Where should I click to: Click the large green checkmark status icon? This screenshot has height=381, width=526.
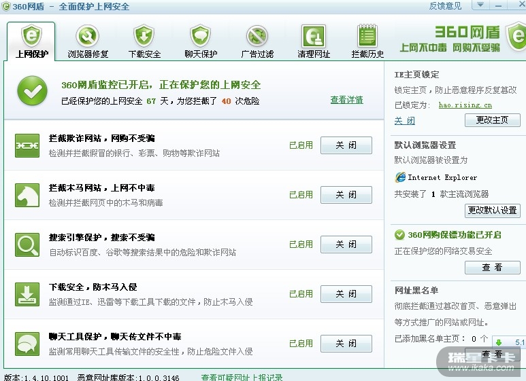tap(32, 90)
